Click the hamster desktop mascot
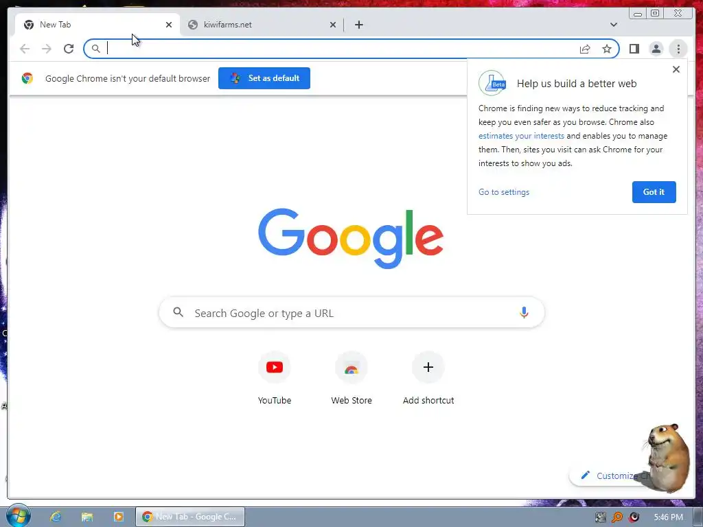 click(667, 457)
